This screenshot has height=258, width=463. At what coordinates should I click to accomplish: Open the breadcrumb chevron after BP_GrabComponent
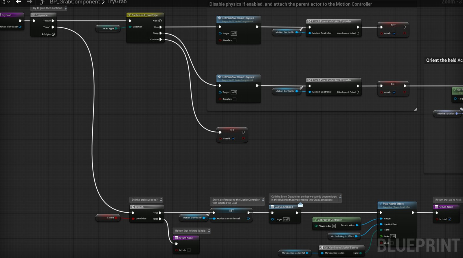point(103,2)
